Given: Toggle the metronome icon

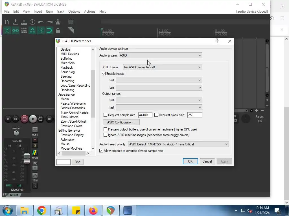Looking at the screenshot, I should pos(58,22).
